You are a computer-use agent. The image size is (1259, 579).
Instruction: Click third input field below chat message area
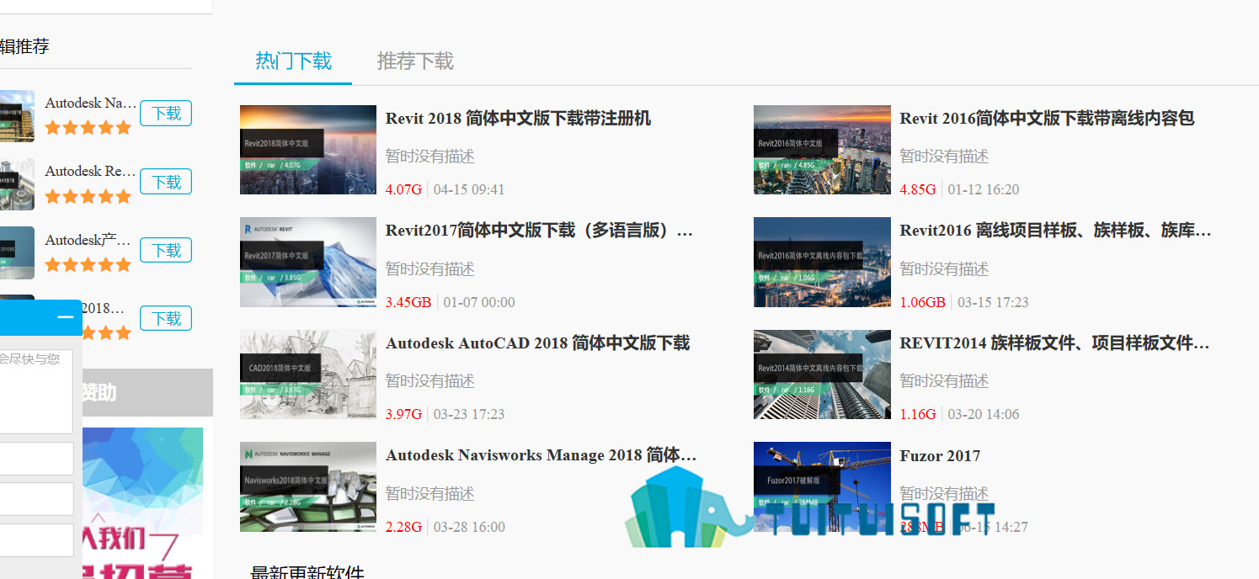point(36,540)
